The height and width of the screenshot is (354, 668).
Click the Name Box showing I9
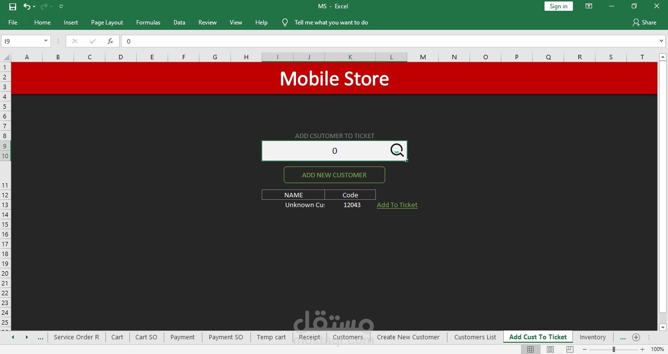pos(22,41)
